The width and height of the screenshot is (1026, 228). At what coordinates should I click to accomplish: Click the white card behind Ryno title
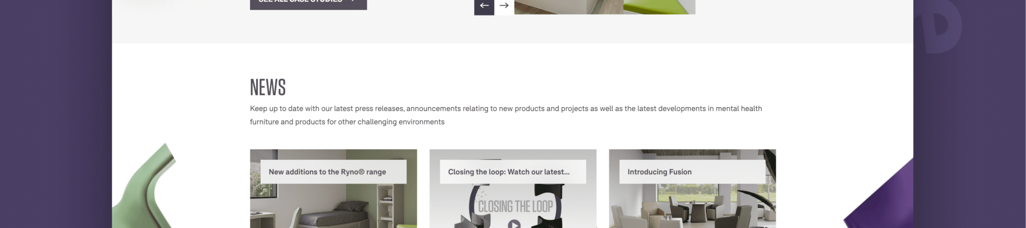pyautogui.click(x=333, y=172)
